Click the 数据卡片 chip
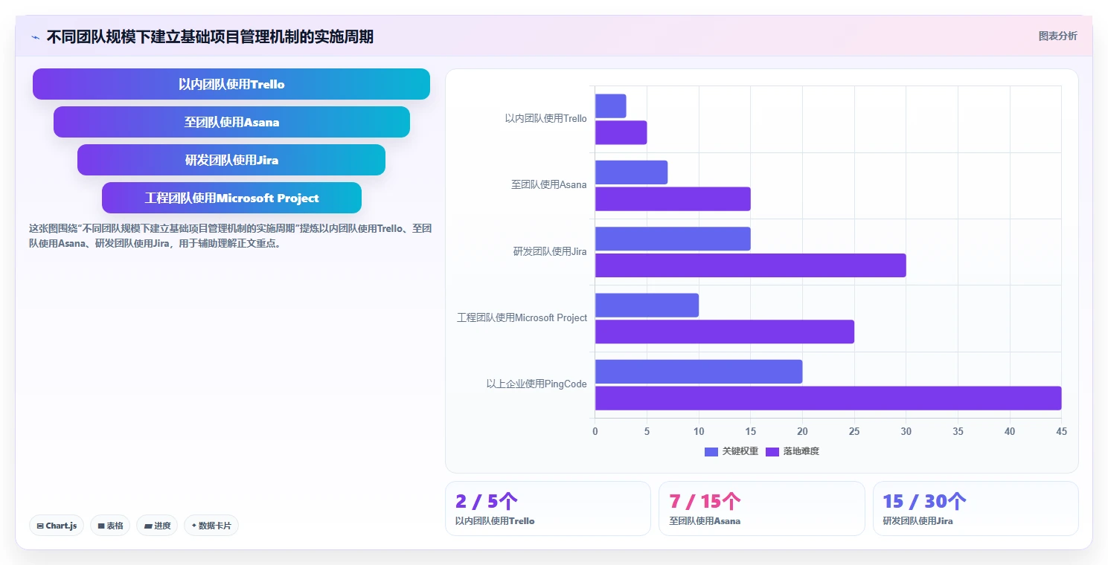 [x=211, y=526]
